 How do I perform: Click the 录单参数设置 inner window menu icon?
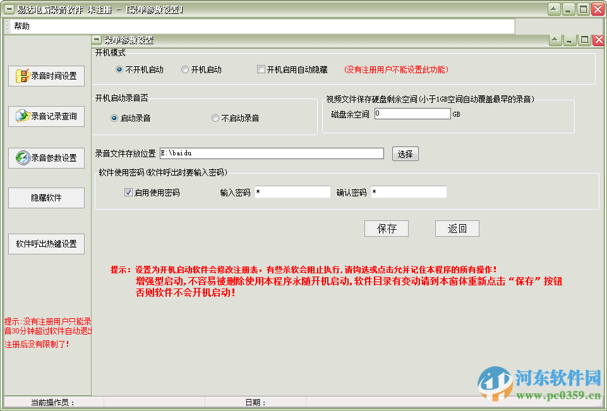pyautogui.click(x=97, y=40)
